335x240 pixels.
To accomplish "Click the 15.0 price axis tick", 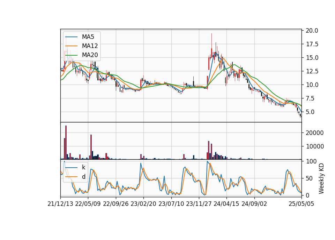I will pos(312,58).
